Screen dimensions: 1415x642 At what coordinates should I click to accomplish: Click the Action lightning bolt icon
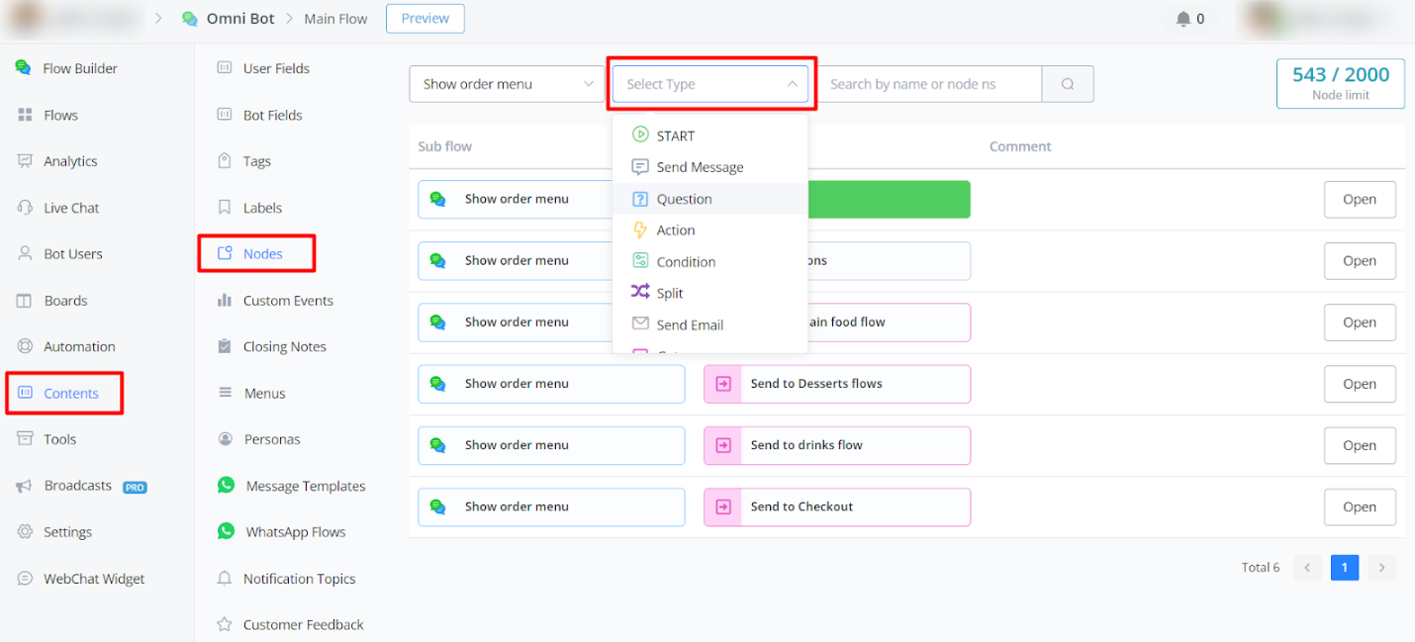(640, 230)
